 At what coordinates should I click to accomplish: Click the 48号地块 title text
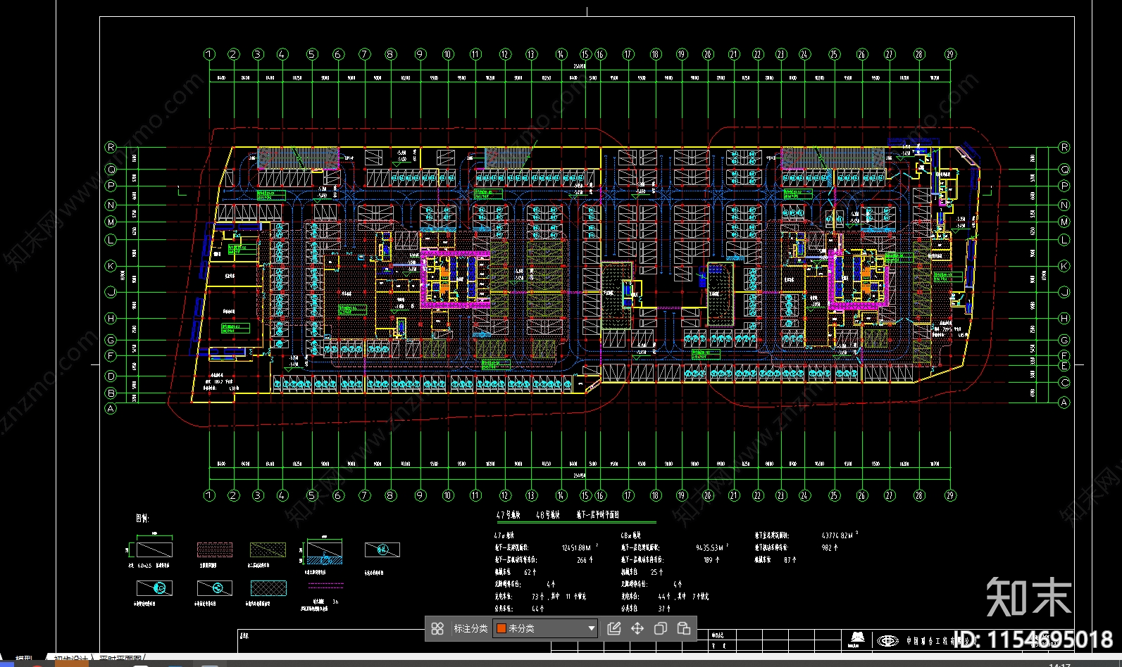click(548, 515)
